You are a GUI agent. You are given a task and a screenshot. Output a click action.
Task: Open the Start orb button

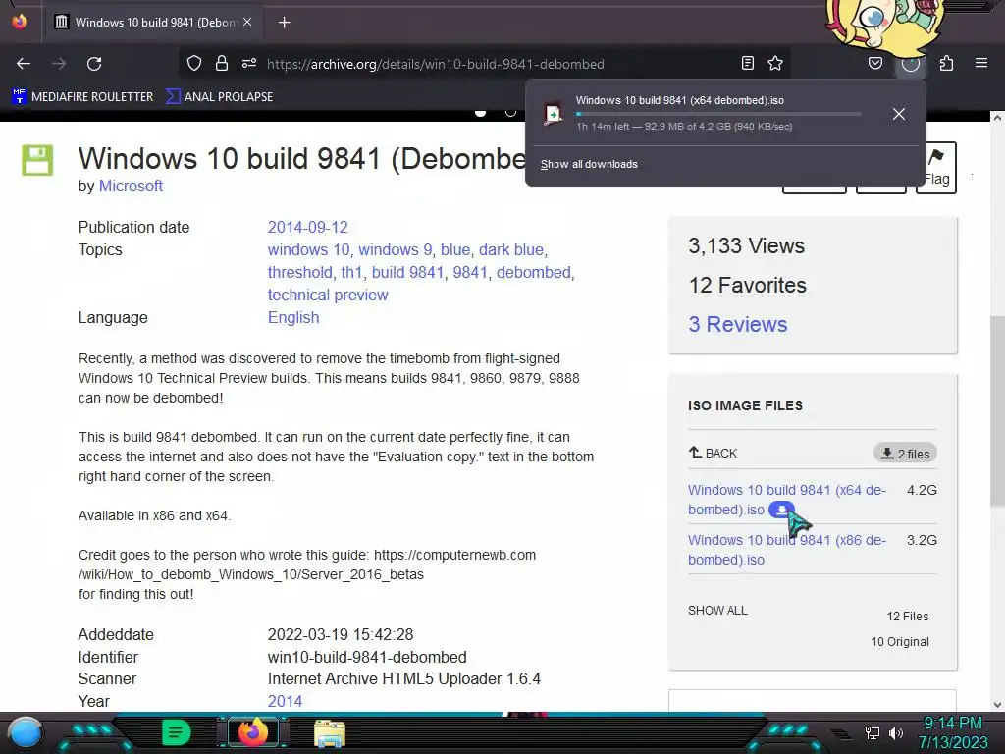pos(26,732)
